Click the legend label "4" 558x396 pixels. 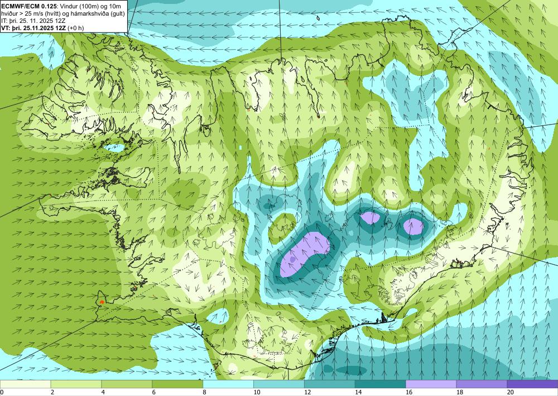coord(103,393)
